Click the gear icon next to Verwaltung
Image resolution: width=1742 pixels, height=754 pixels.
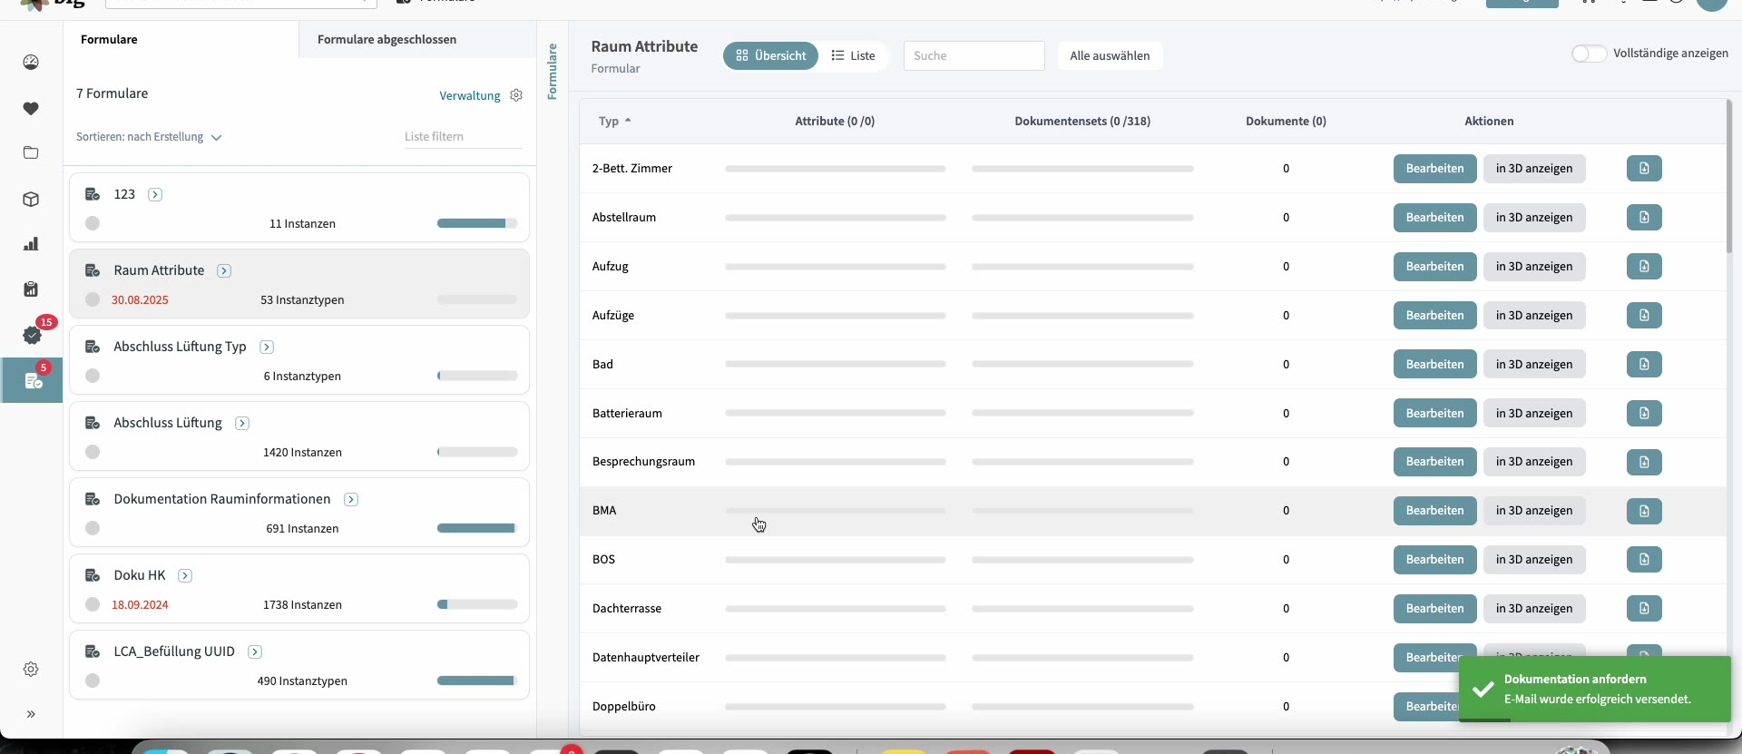pos(516,95)
